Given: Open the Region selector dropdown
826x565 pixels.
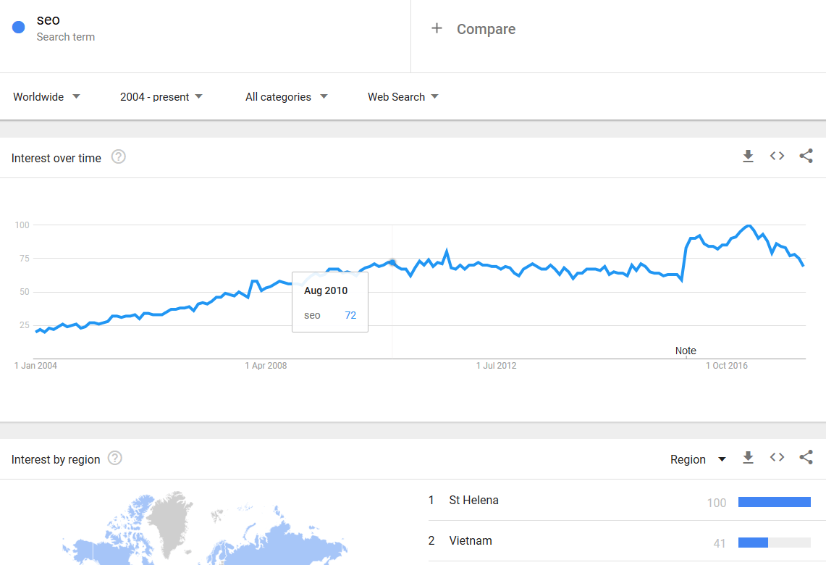Looking at the screenshot, I should tap(698, 459).
